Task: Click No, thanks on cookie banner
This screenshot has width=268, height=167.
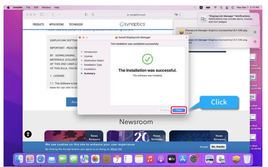Action: point(218,147)
